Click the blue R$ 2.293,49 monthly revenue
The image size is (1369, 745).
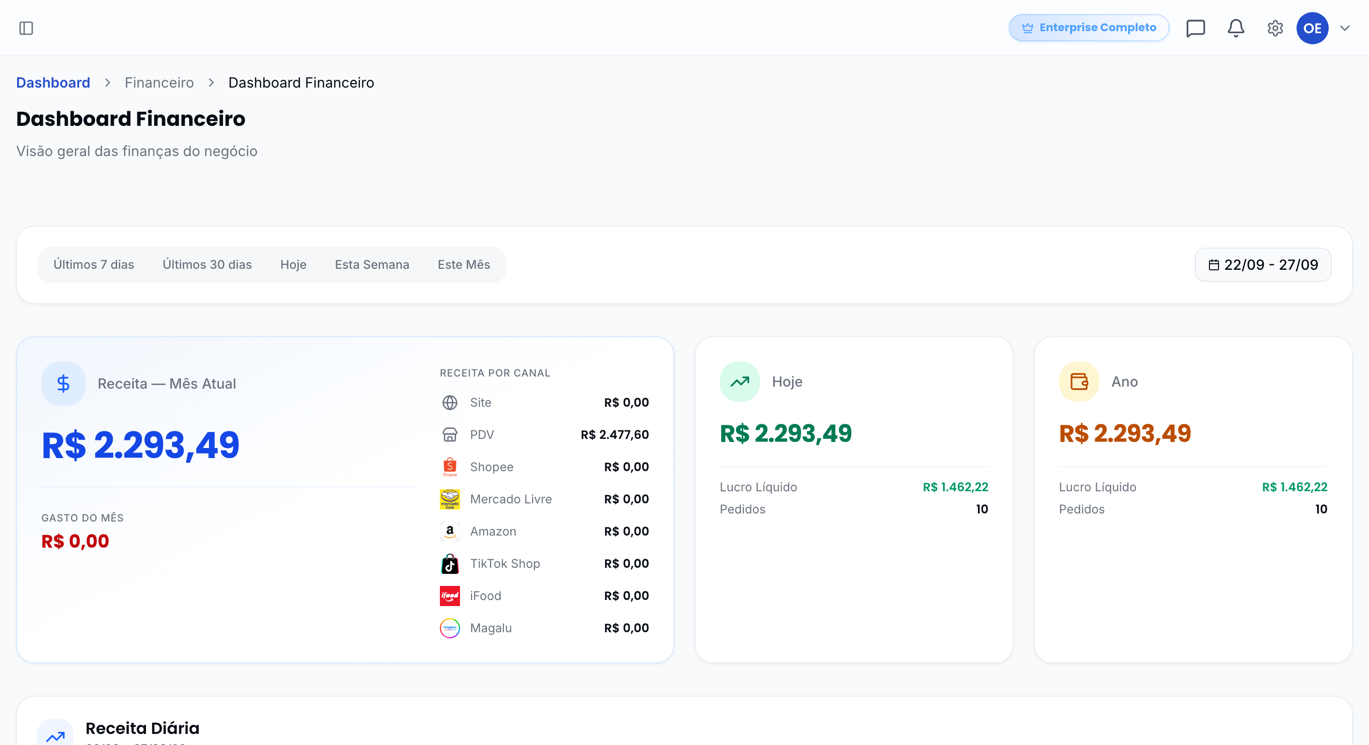click(141, 445)
